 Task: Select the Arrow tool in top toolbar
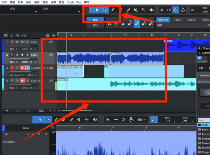tap(97, 10)
